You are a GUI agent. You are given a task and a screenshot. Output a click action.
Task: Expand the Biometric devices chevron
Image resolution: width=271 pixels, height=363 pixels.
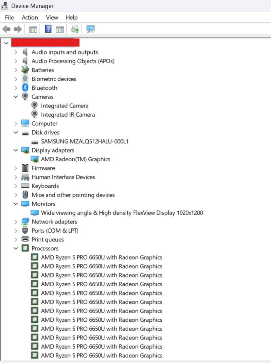[x=15, y=79]
